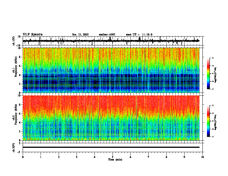Screen dimensions: 228x176
Task: Click the log(PSD) label beside ch.2 colorbar
Action: click(x=216, y=122)
